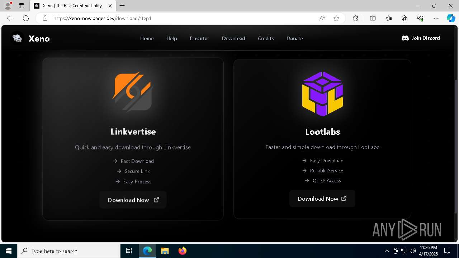The width and height of the screenshot is (459, 258).
Task: Open the Collections icon
Action: tap(404, 18)
